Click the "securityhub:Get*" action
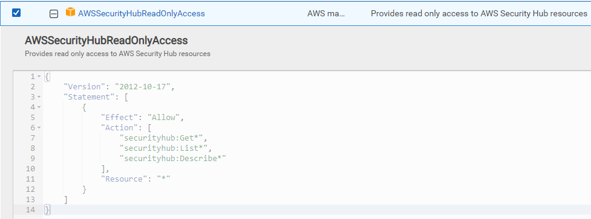Viewport: 591px width, 219px height. point(161,138)
